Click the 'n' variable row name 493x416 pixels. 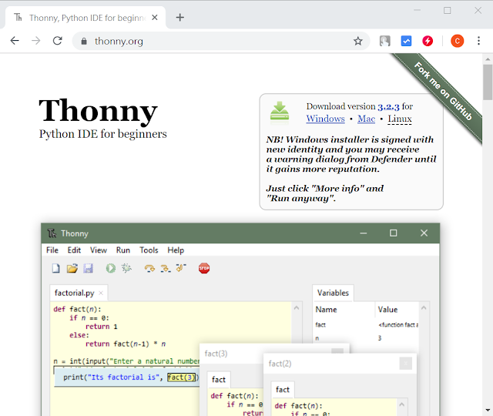point(317,338)
